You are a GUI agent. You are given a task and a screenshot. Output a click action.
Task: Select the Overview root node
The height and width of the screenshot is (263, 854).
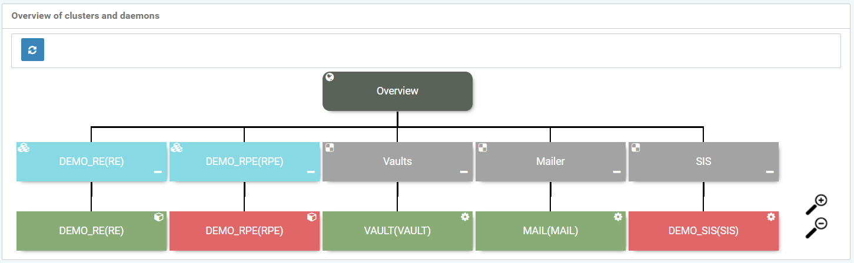[x=397, y=92]
